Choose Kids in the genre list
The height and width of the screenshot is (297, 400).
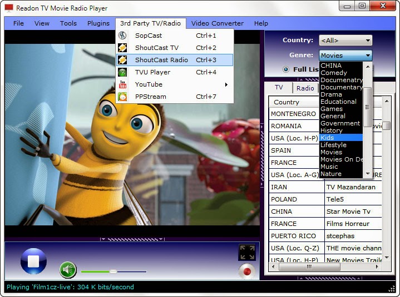coord(341,138)
